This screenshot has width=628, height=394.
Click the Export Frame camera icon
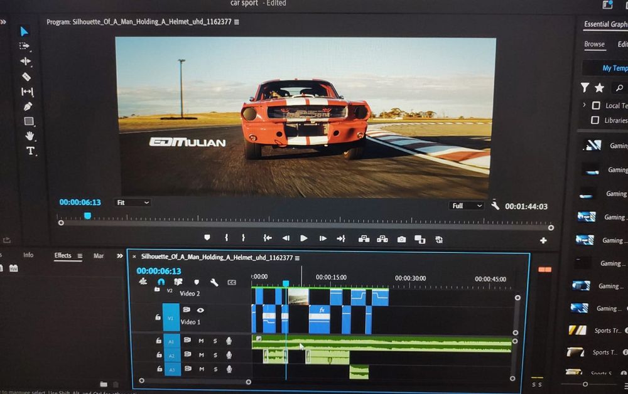[401, 239]
